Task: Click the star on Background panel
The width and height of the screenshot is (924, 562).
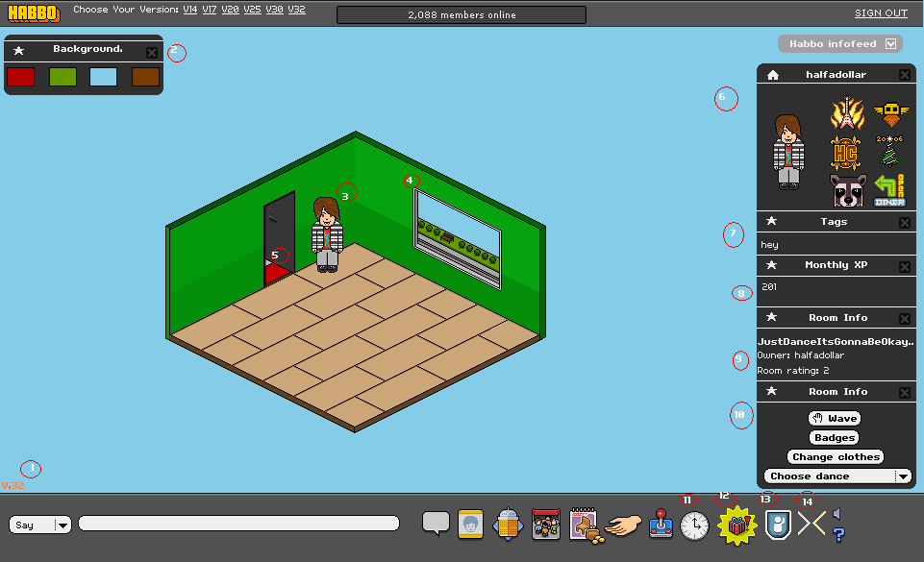Action: click(19, 51)
